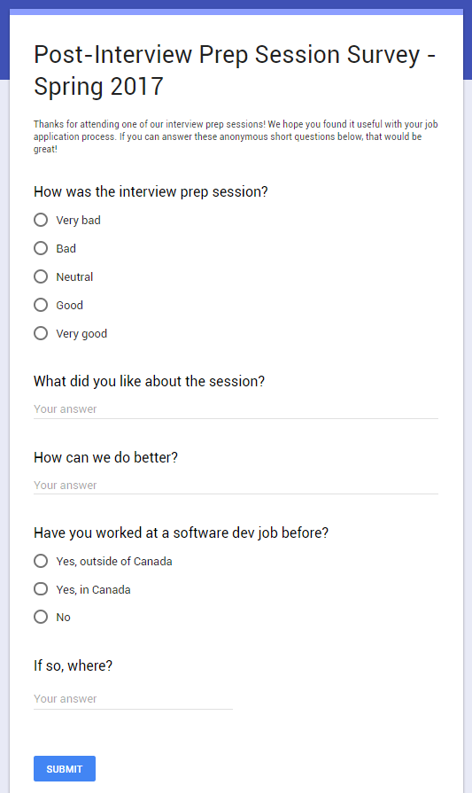Click the "Have you worked at a software dev job" question

(181, 533)
